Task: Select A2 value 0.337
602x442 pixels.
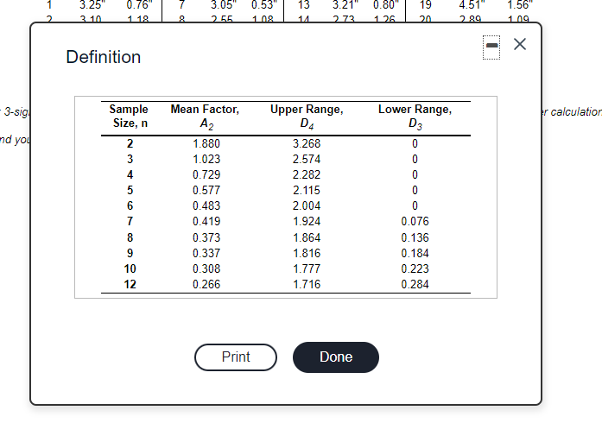Action: click(x=206, y=253)
